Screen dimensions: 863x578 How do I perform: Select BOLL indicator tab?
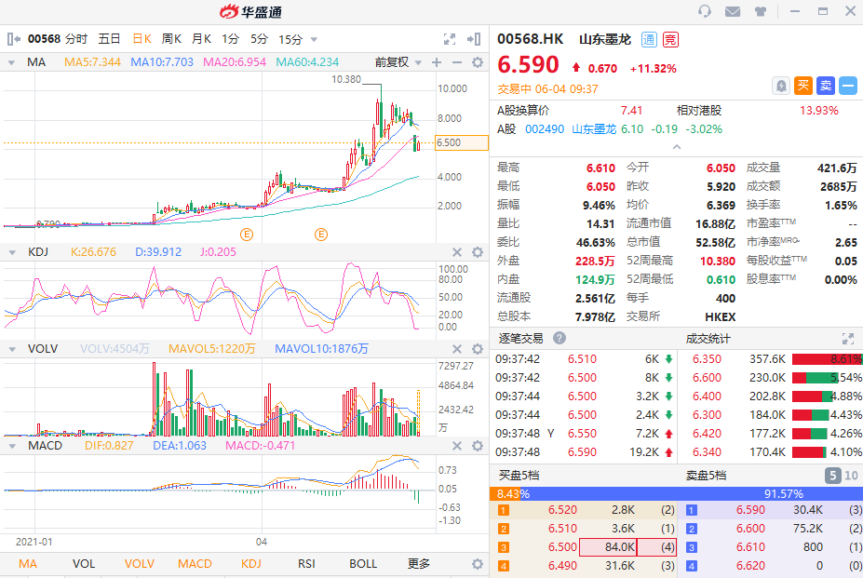tap(363, 564)
